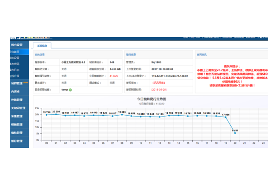The width and height of the screenshot is (278, 185).
Task: Select the 系统信息 tab
Action: [42, 46]
